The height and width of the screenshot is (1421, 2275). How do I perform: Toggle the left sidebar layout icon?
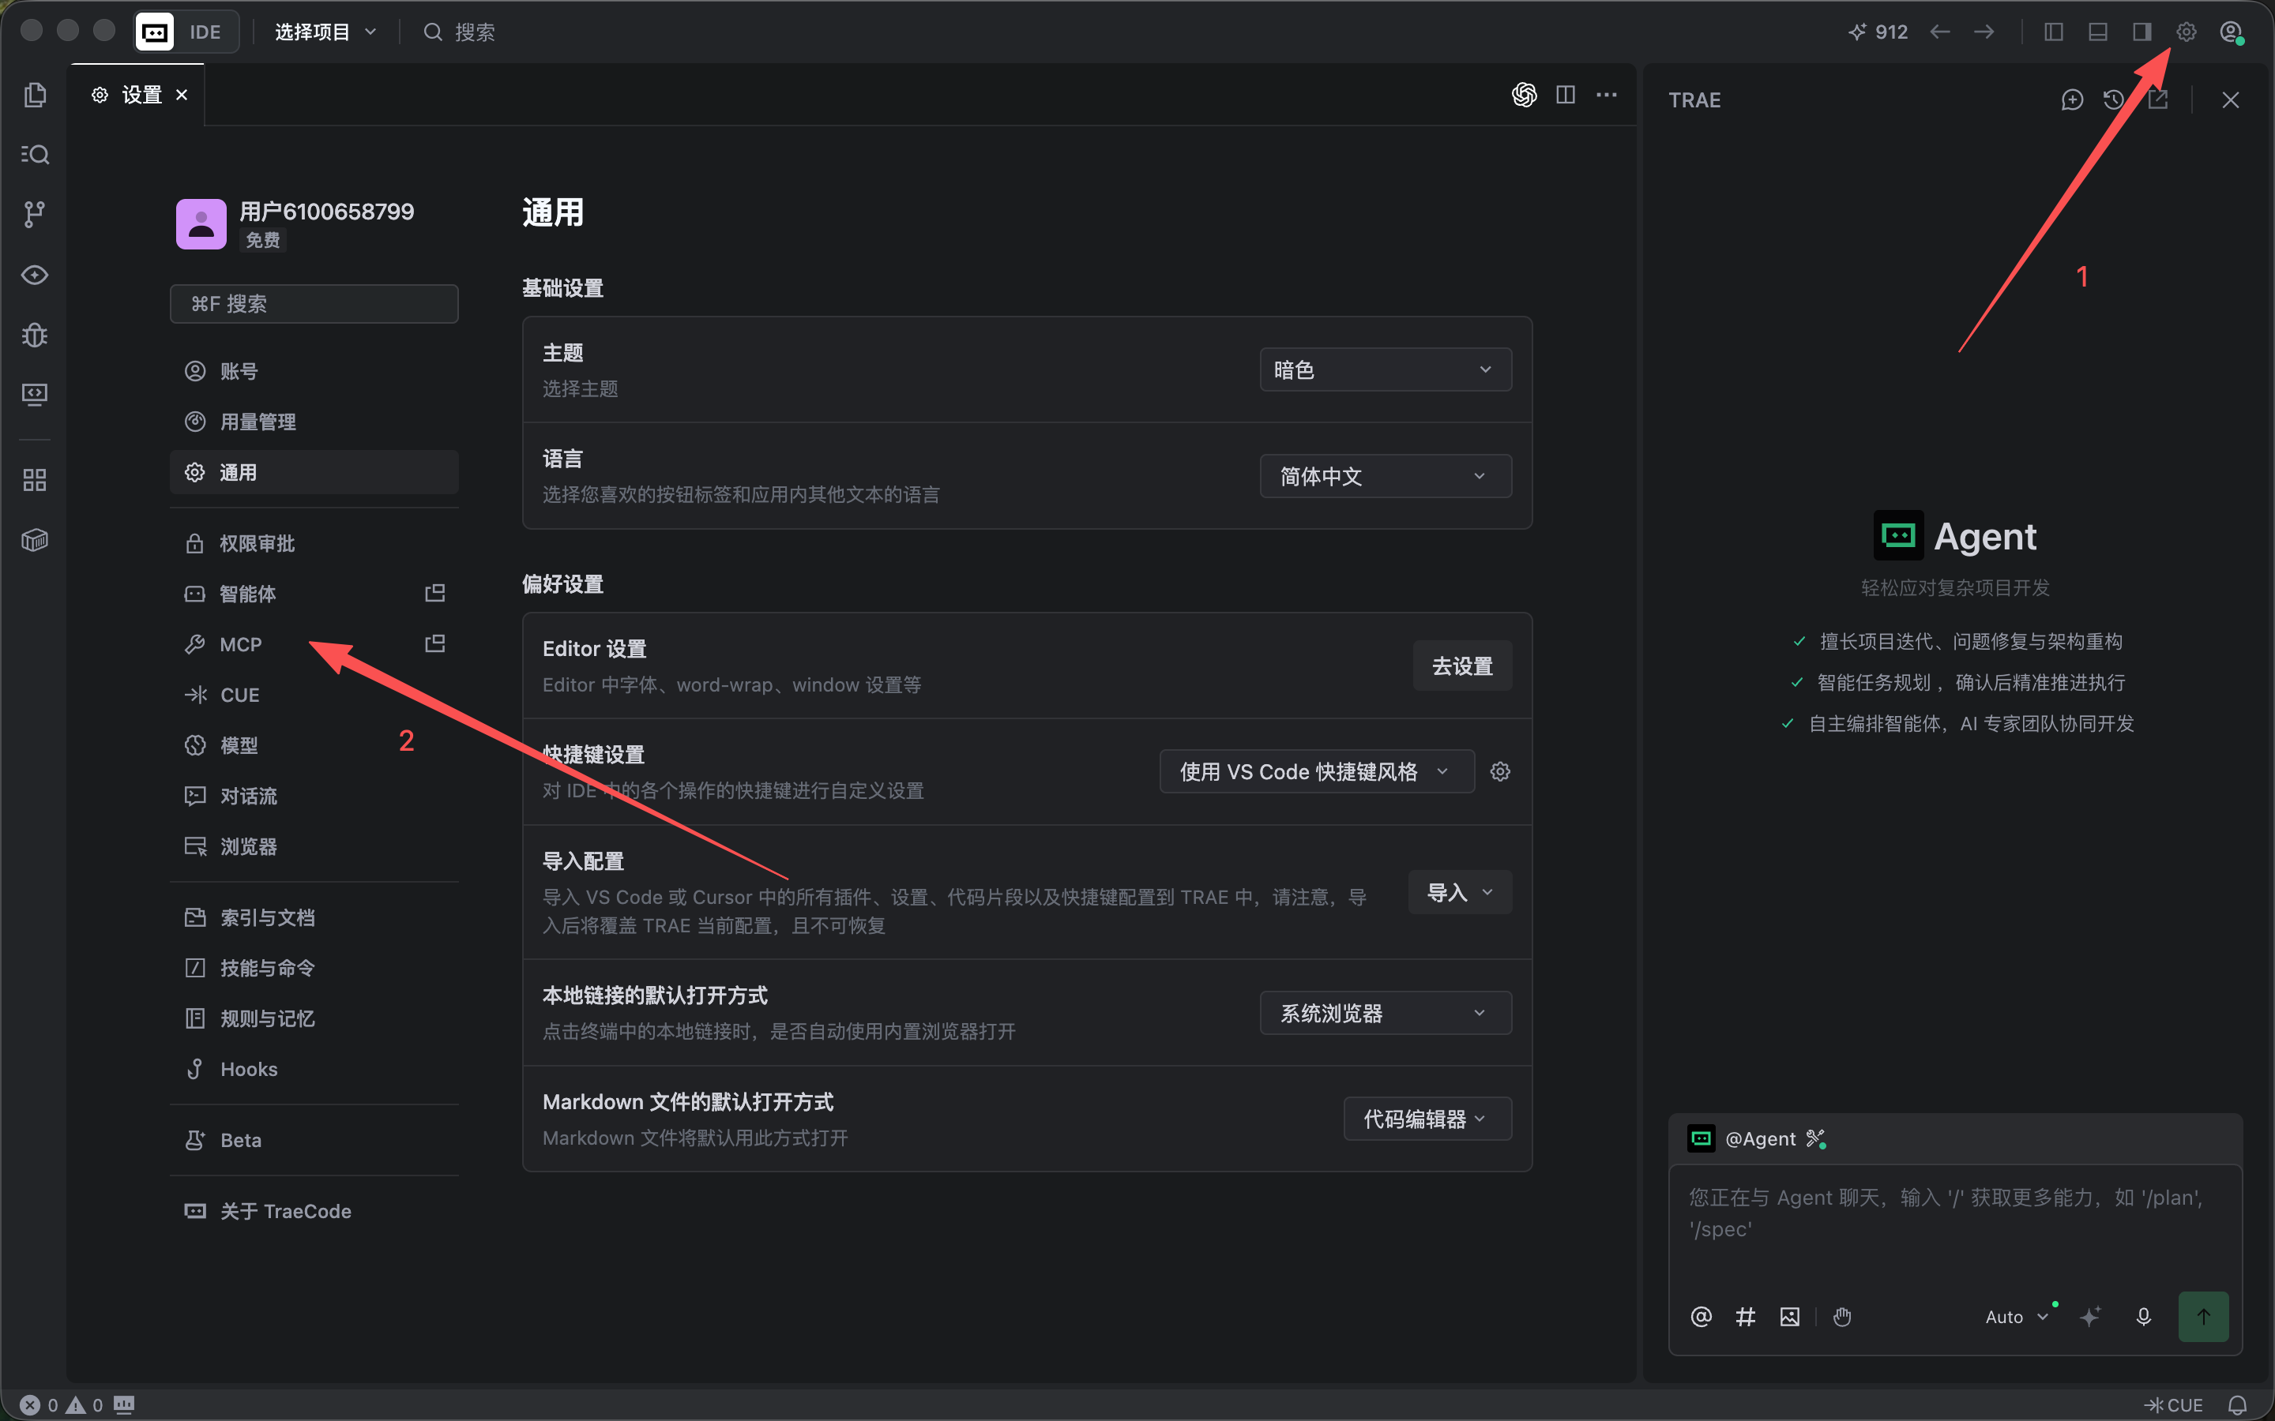click(x=2054, y=32)
